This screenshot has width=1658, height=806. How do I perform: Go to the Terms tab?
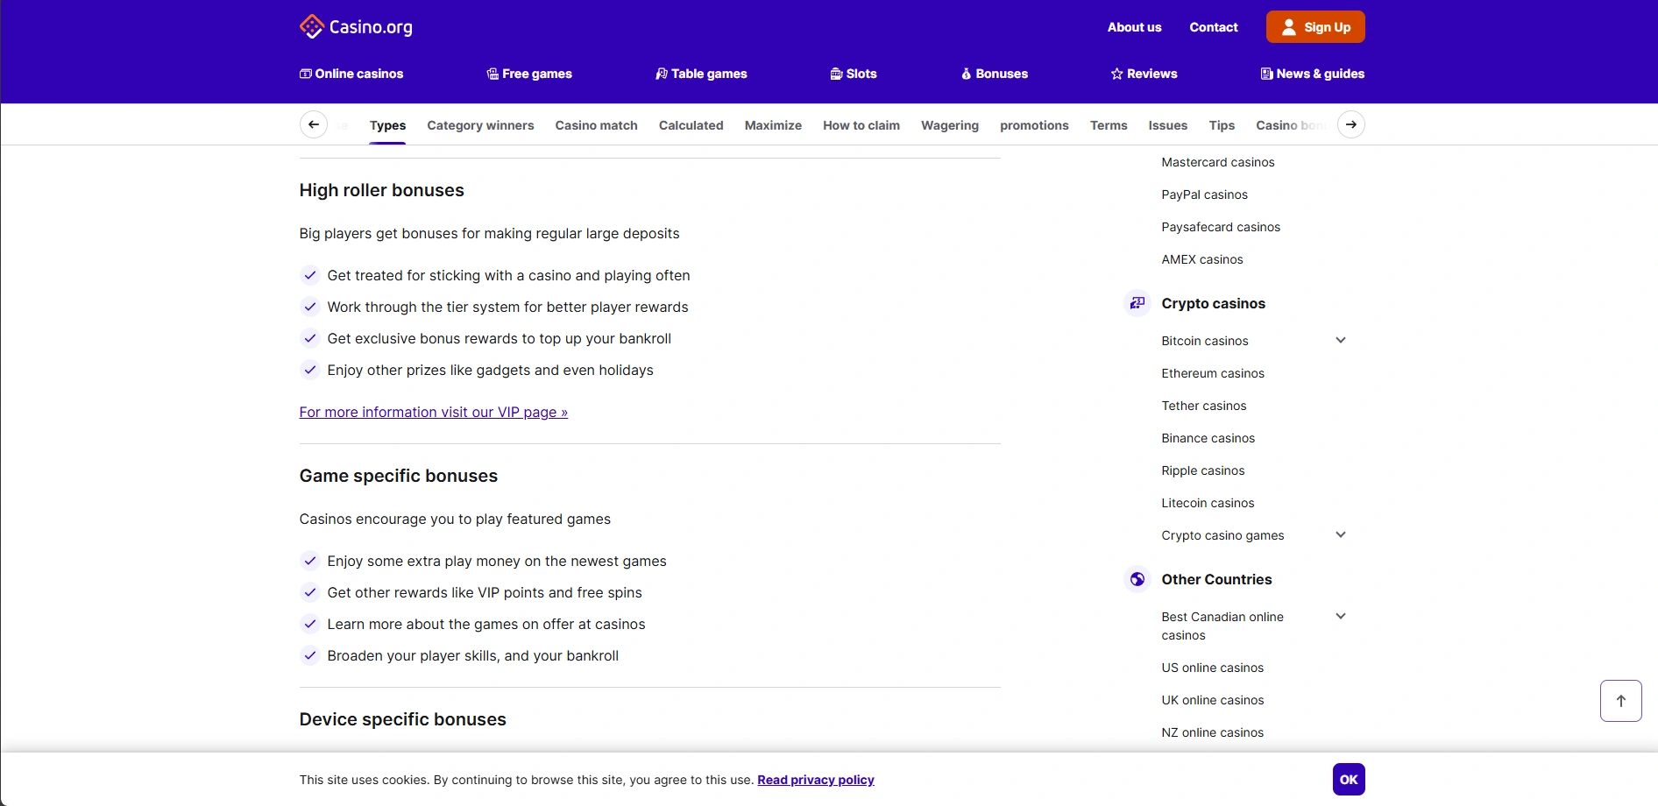[1109, 125]
